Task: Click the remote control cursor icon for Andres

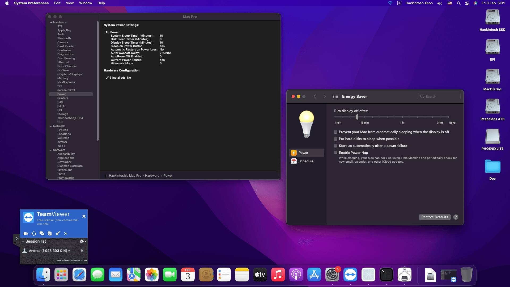Action: pos(82,251)
